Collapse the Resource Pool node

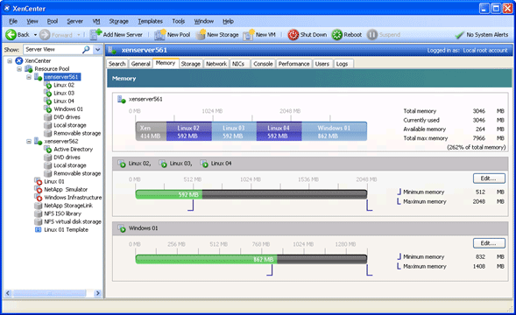point(19,69)
